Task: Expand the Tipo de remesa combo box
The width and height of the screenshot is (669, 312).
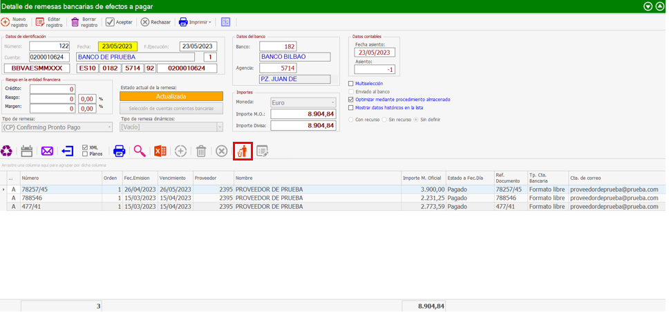Action: (109, 127)
